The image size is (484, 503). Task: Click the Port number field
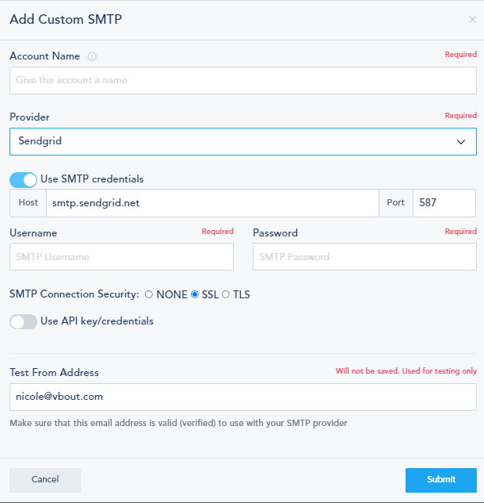point(444,203)
